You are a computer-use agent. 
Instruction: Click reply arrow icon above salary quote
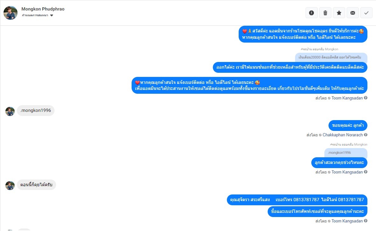click(x=302, y=49)
